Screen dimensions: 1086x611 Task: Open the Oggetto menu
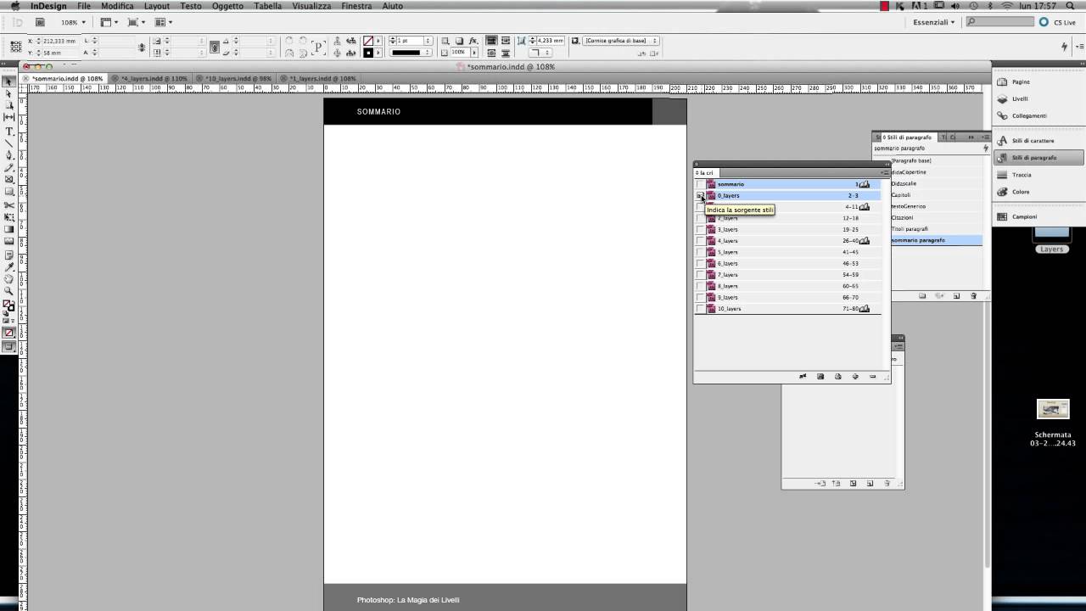pos(227,6)
